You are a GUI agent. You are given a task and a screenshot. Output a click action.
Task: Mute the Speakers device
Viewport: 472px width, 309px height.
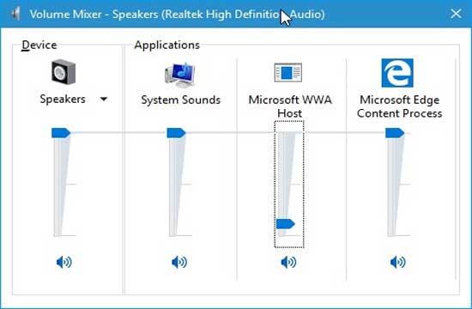[x=64, y=262]
